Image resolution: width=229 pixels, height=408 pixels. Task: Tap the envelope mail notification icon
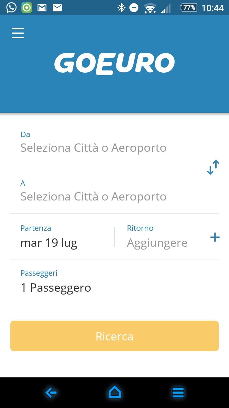point(57,8)
